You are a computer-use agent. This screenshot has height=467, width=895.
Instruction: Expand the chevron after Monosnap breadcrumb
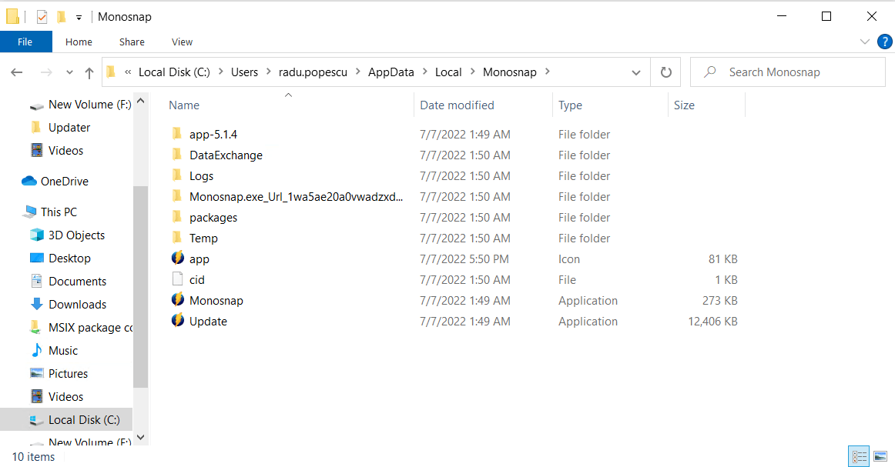click(548, 72)
